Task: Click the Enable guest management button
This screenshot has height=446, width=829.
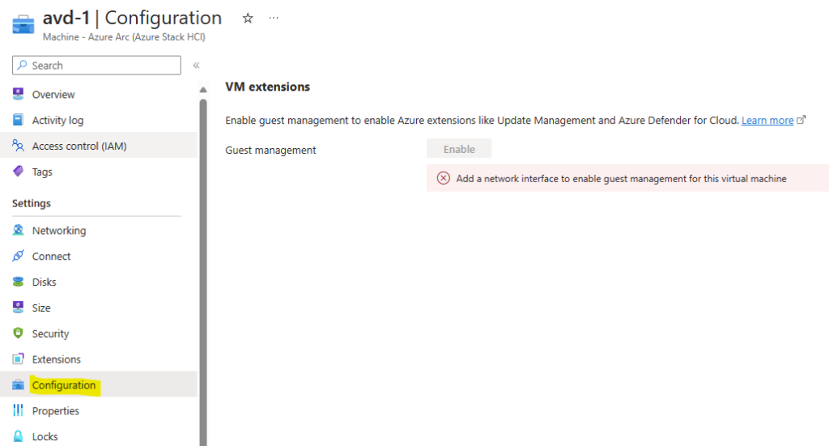Action: click(x=459, y=149)
